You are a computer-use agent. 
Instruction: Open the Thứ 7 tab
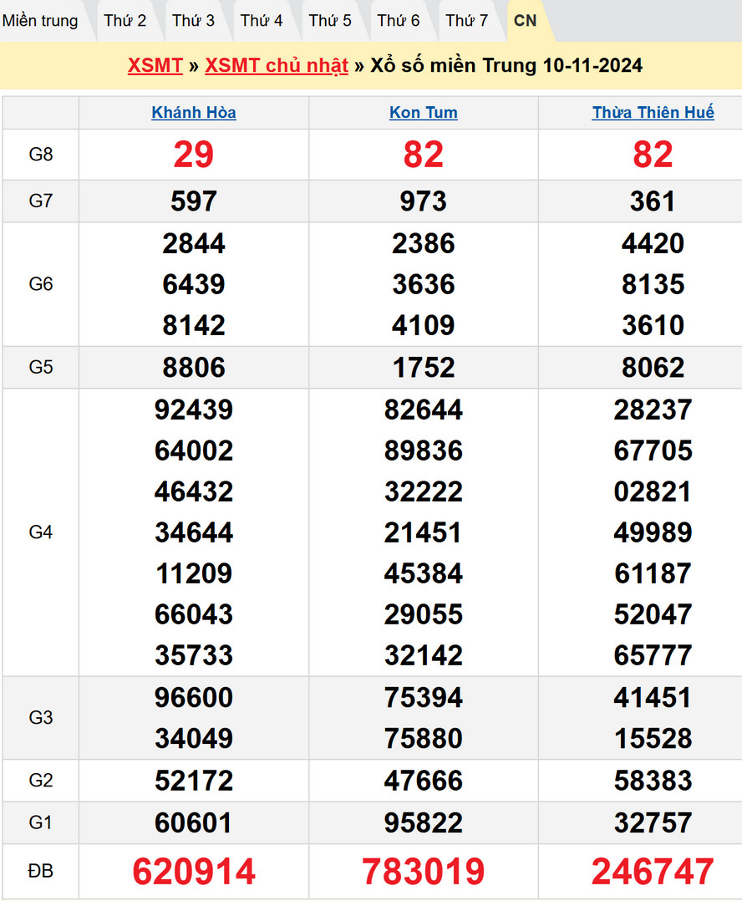click(x=467, y=21)
